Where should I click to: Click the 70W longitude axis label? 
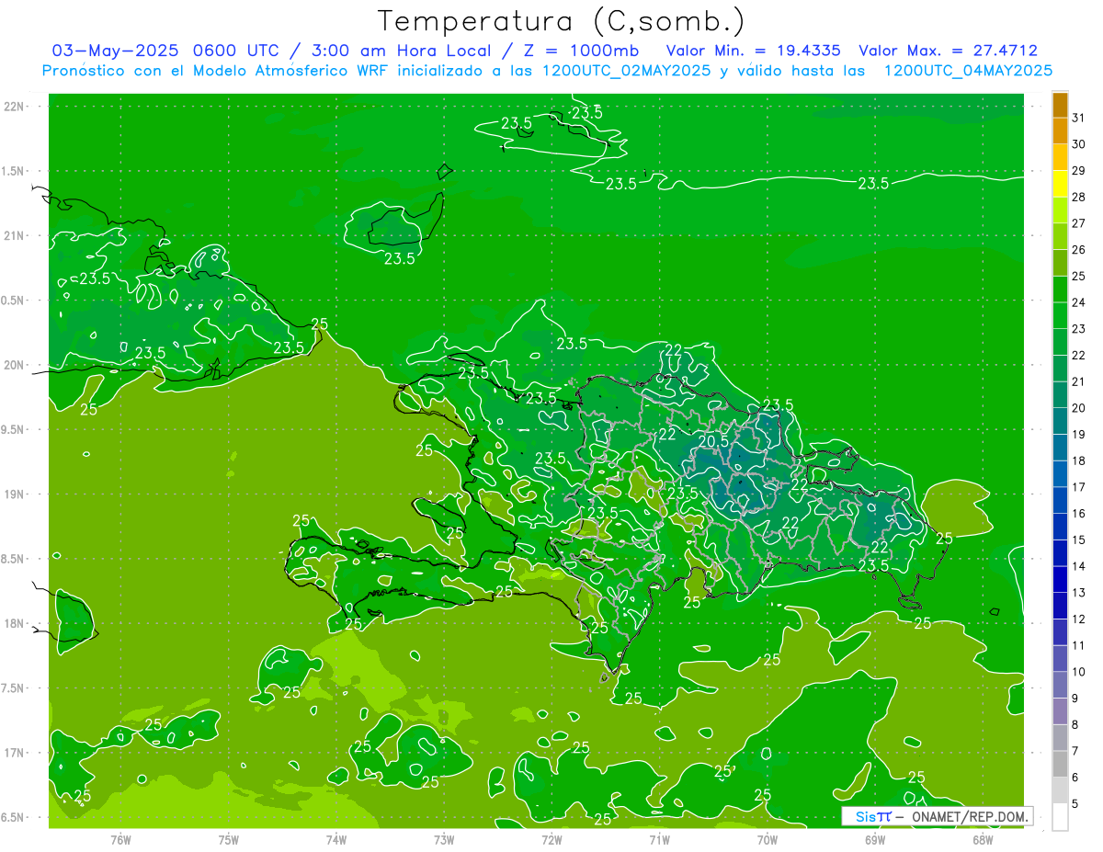767,839
